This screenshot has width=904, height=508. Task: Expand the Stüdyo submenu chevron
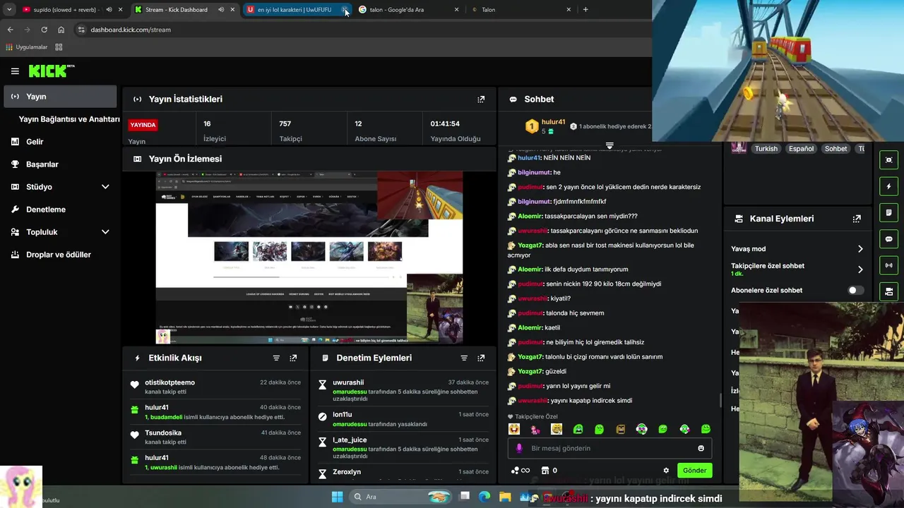(x=105, y=187)
